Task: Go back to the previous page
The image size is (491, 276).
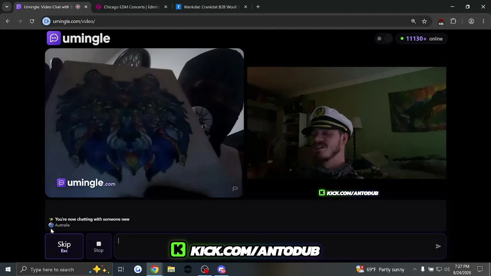Action: coord(8,21)
